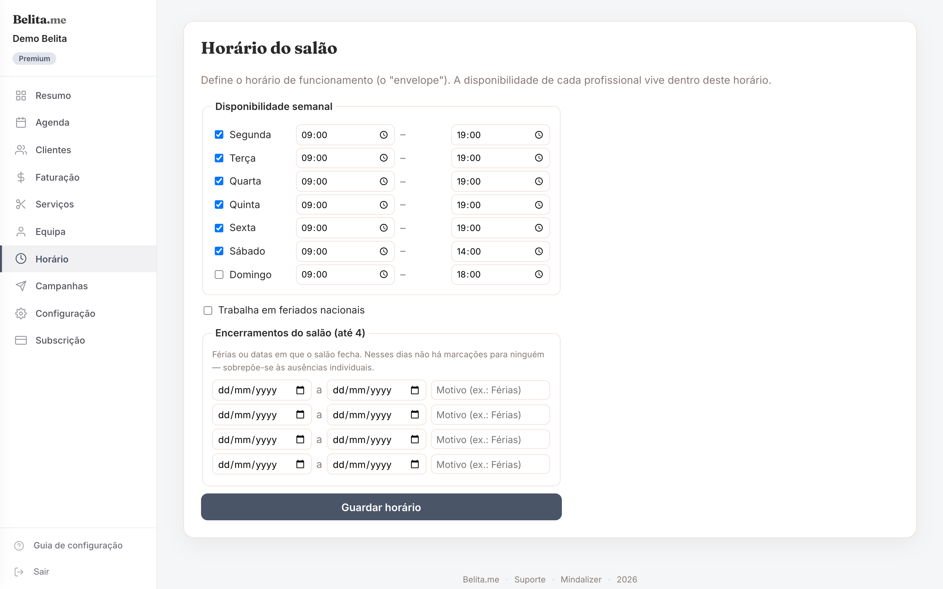Click the Serviços scissors icon

click(21, 204)
